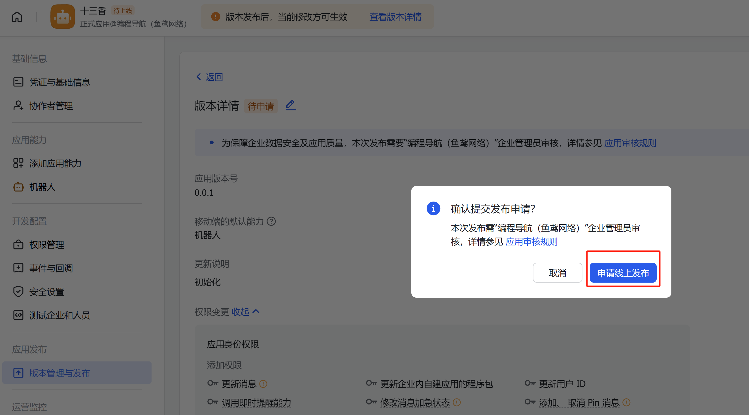Click blue info icon in confirmation dialog

[x=433, y=208]
